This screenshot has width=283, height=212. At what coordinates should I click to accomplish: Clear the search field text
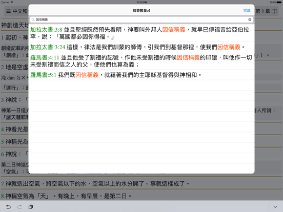point(250,19)
